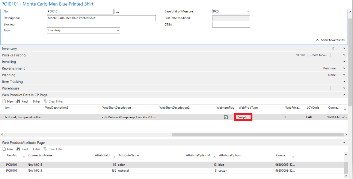Click Filter in Web Product Details toolbar

(36, 101)
